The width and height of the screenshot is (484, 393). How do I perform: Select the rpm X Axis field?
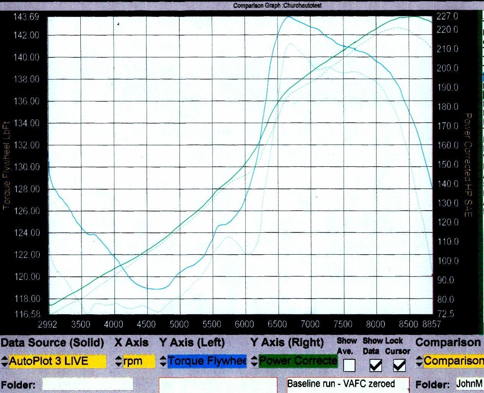(139, 361)
